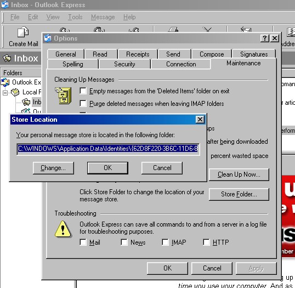Viewport: 295px width, 288px height.
Task: Collapse the Local Folders tree node
Action: coord(5,93)
